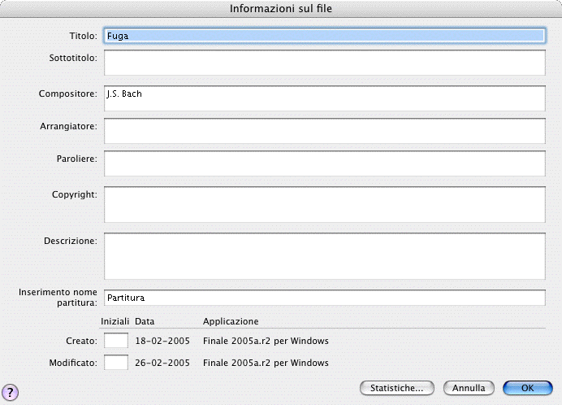Click inside the Paroliere input box
Viewport: 562px width, 405px height.
click(323, 163)
